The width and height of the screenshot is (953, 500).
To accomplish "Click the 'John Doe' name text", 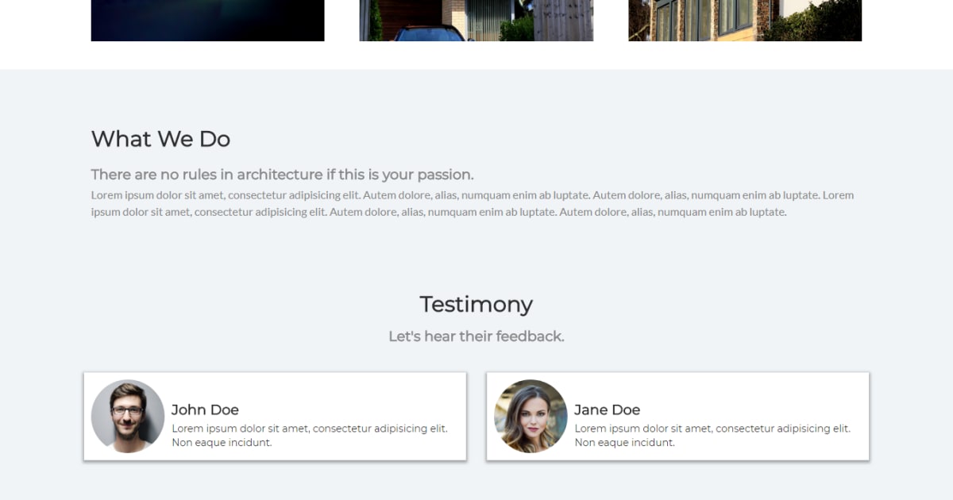I will coord(205,410).
